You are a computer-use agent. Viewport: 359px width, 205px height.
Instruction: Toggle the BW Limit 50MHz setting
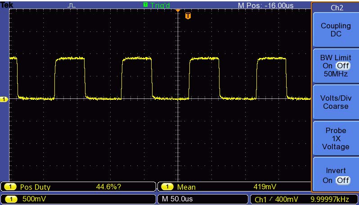[335, 66]
